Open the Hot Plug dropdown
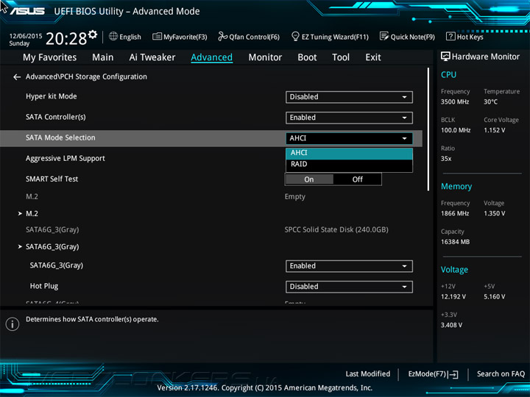Viewport: 530px width, 397px height. point(349,287)
